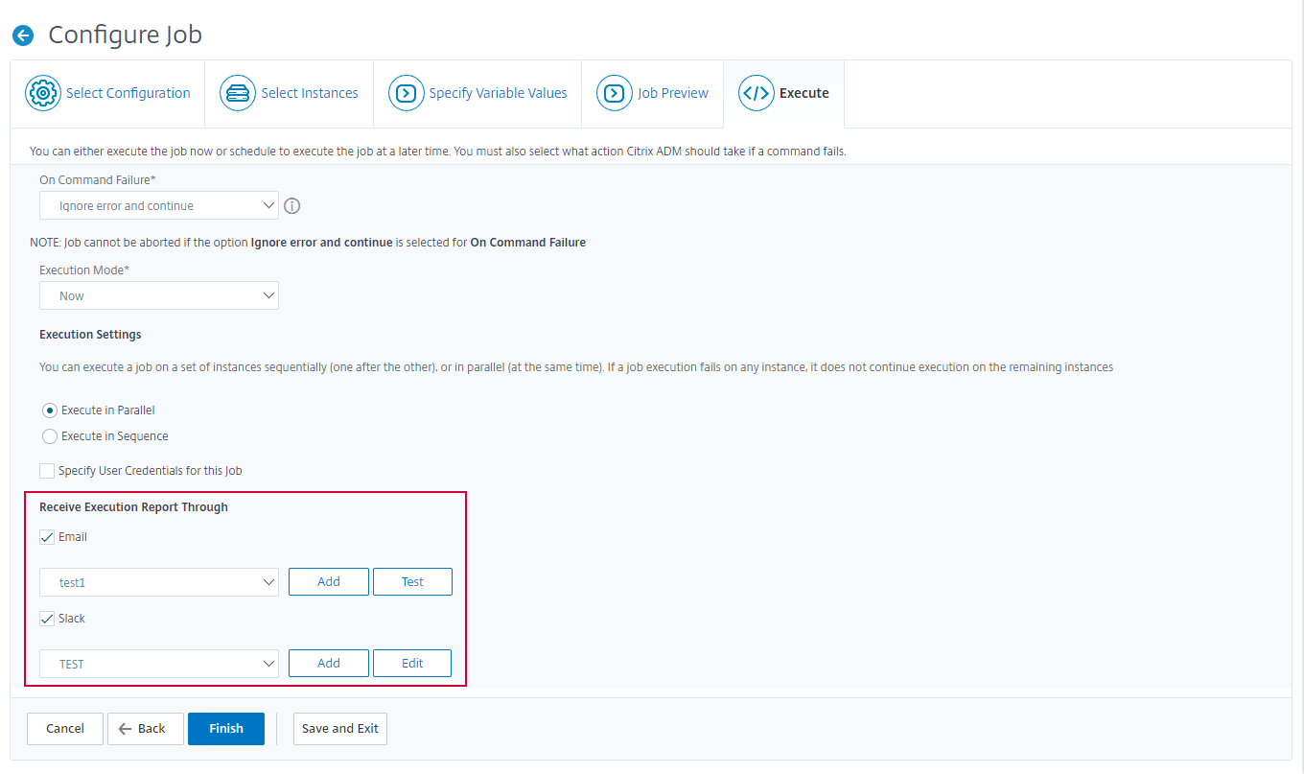Screen dimensions: 1304x774
Task: Click the back arrow beside Configure Job
Action: [x=23, y=36]
